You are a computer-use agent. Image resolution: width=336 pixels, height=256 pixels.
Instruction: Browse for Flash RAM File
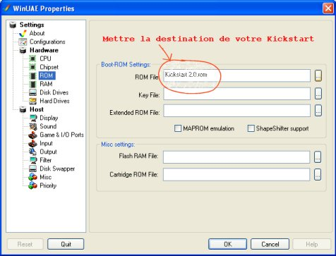[318, 157]
